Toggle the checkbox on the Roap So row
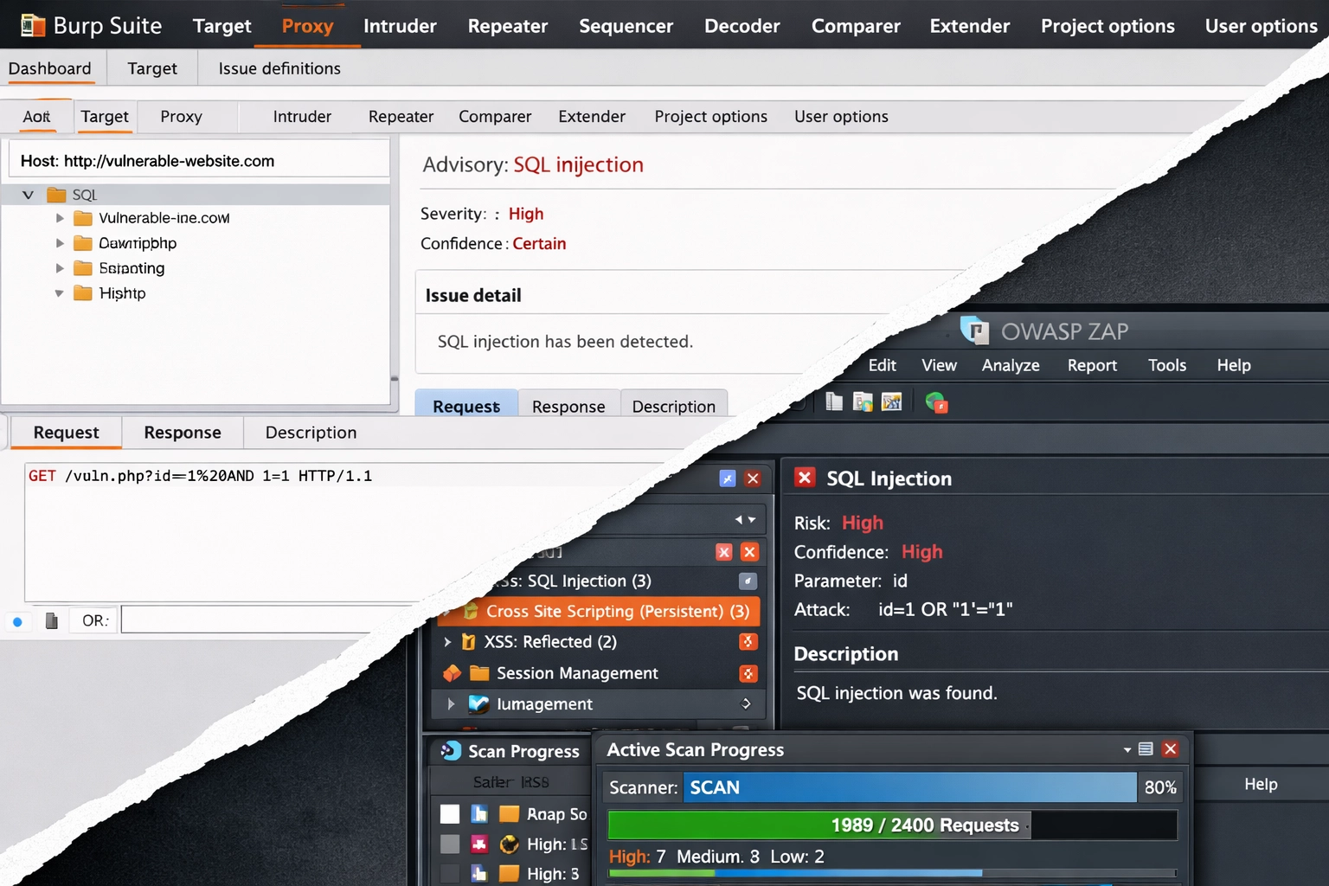The height and width of the screenshot is (886, 1329). [x=450, y=813]
